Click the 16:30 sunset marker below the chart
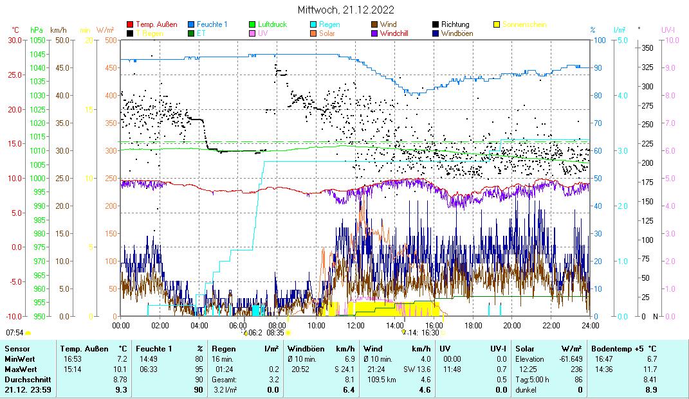This screenshot has width=689, height=399. tap(430, 333)
